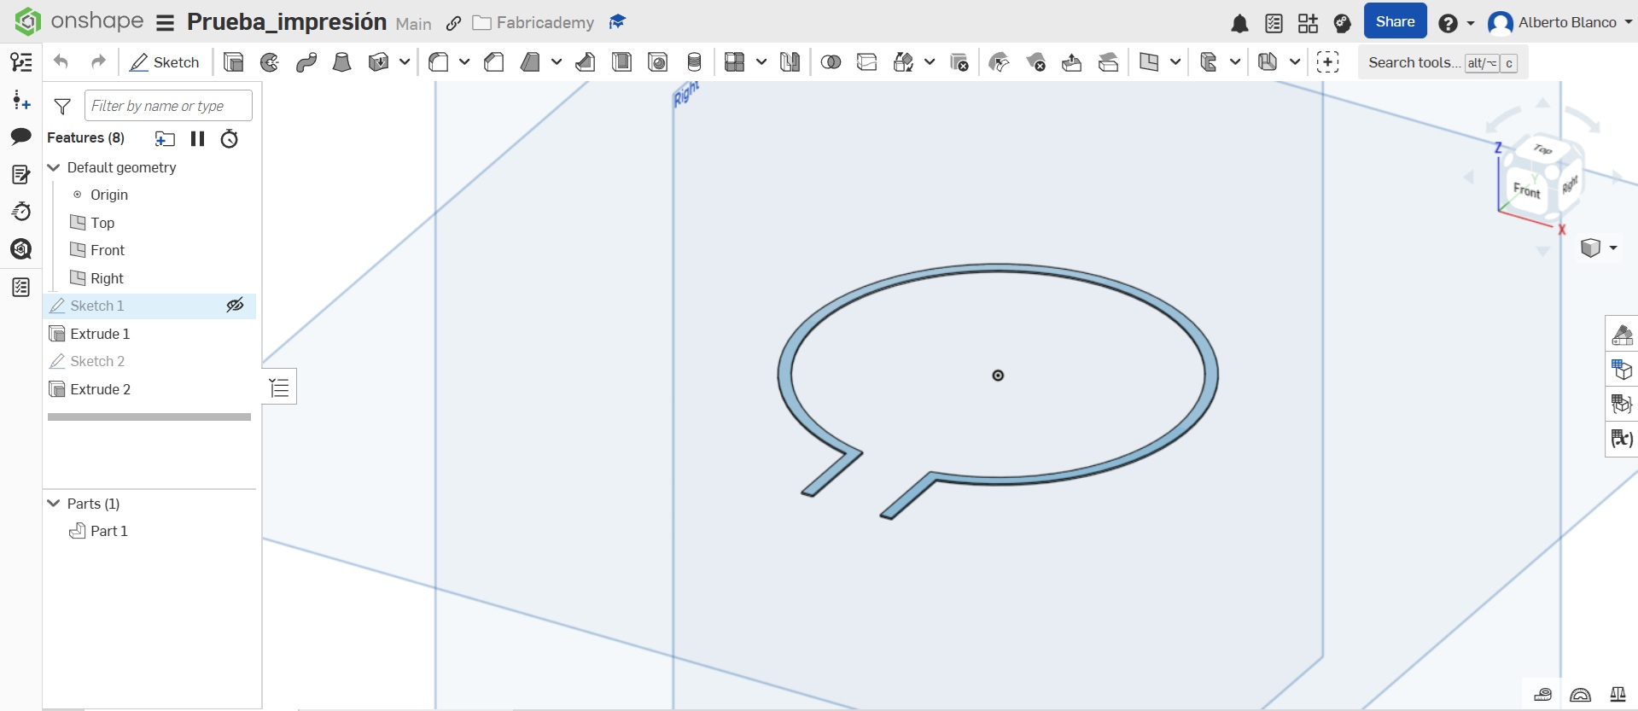Click the Sketch button
Viewport: 1638px width, 711px height.
(165, 62)
